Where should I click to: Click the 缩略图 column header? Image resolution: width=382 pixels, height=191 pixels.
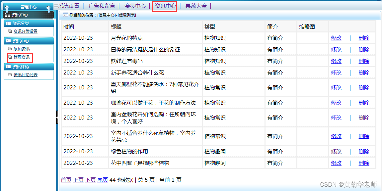tap(307, 27)
